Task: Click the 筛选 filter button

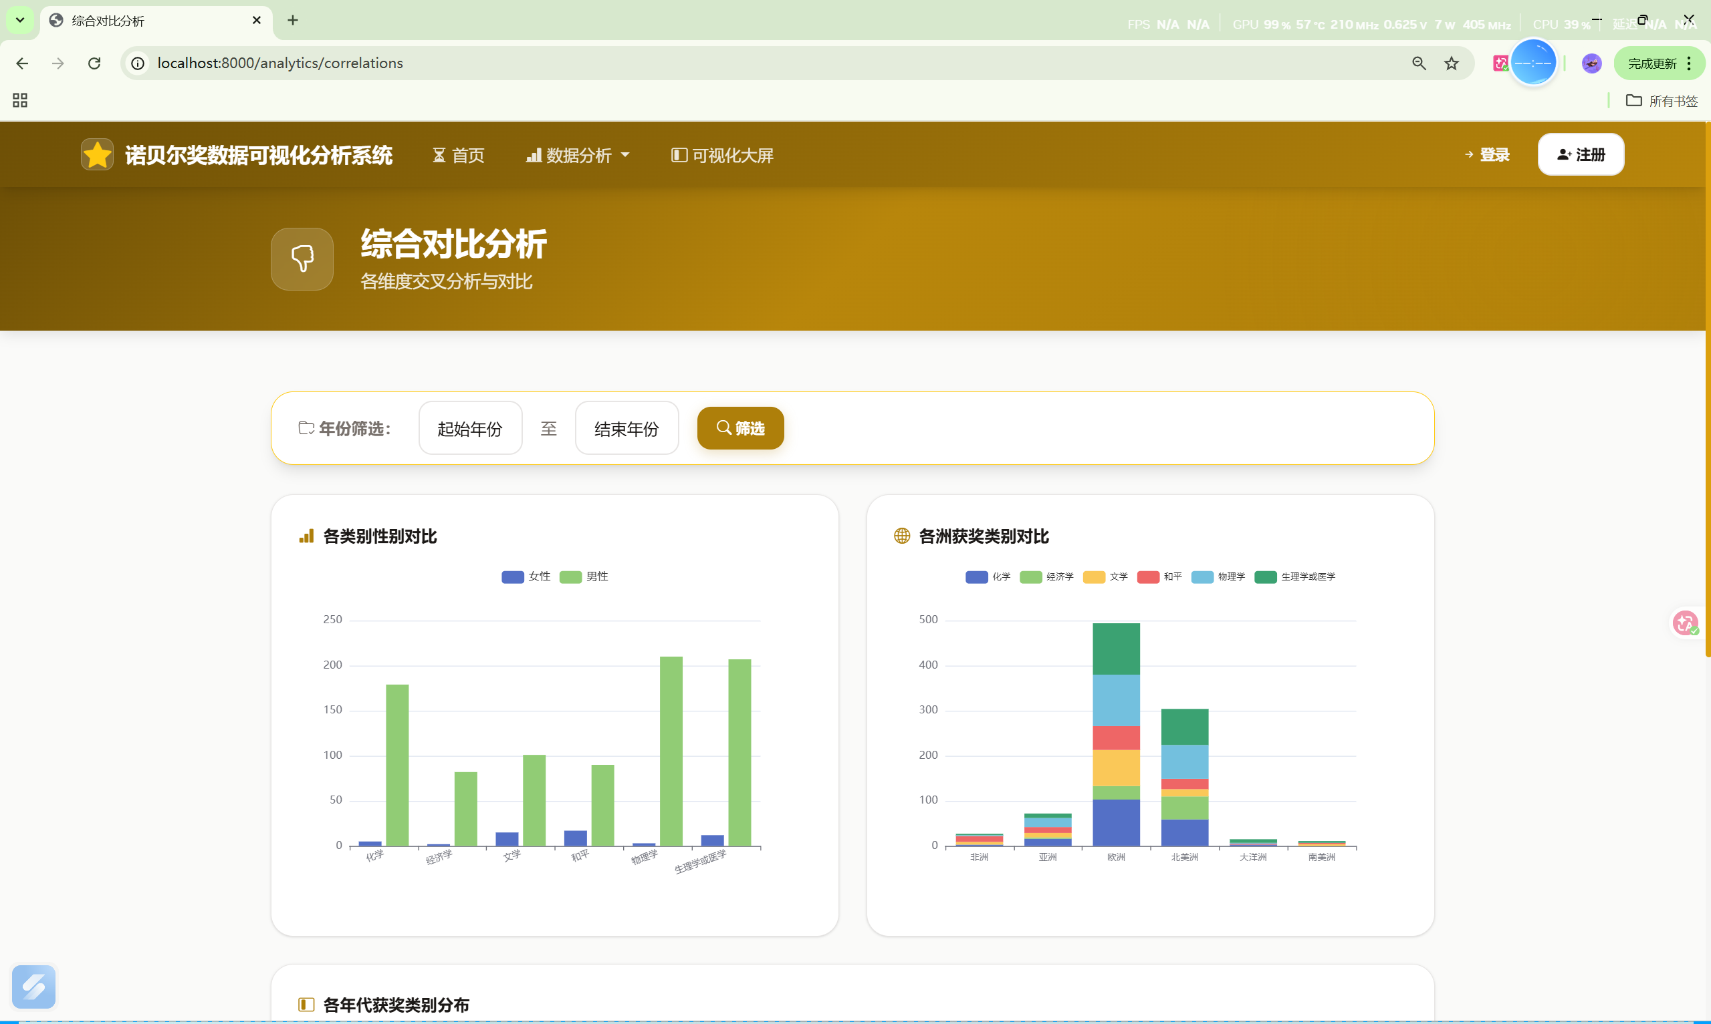Action: coord(740,429)
